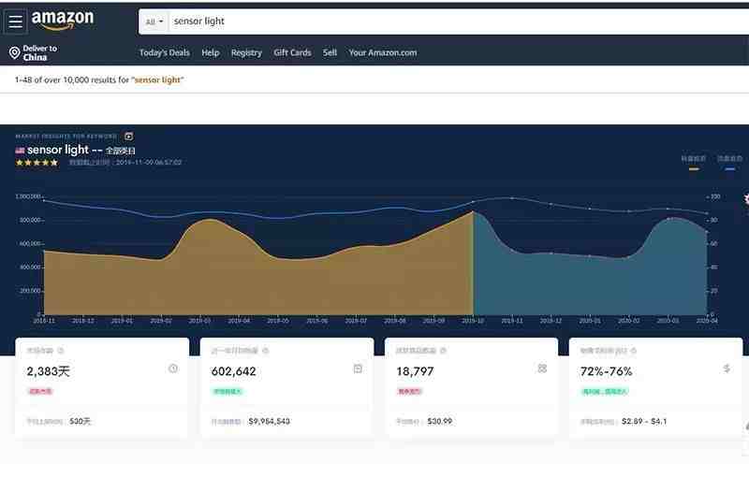
Task: Open Today's Deals
Action: click(x=165, y=53)
